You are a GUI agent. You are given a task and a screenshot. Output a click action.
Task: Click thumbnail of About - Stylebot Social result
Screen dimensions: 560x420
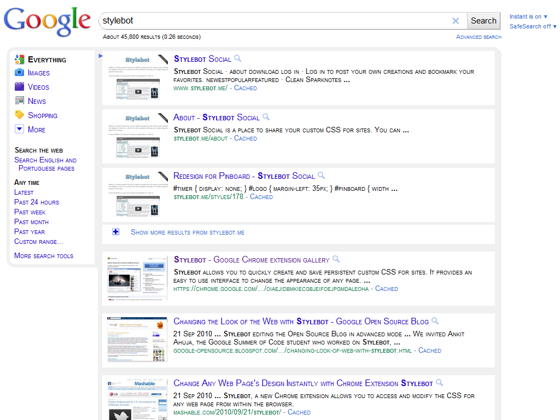[x=138, y=136]
